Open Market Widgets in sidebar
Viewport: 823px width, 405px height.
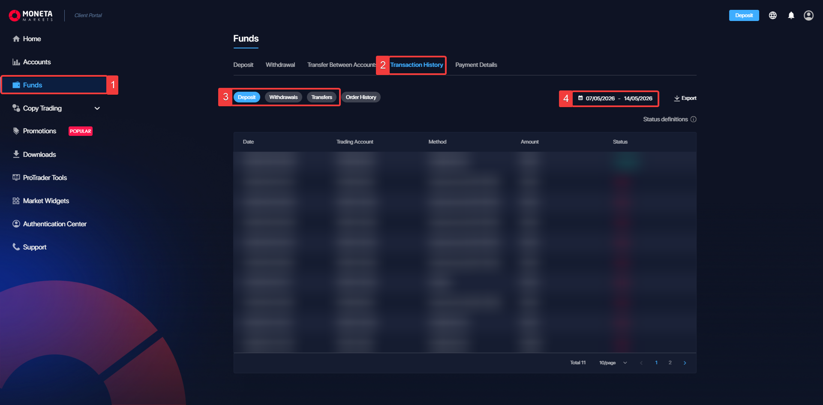[x=46, y=201]
